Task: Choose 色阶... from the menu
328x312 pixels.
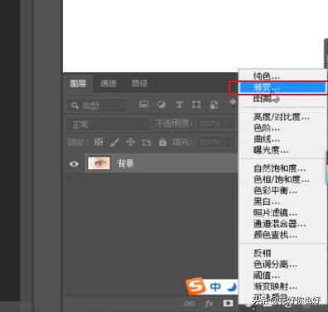Action: [x=282, y=128]
